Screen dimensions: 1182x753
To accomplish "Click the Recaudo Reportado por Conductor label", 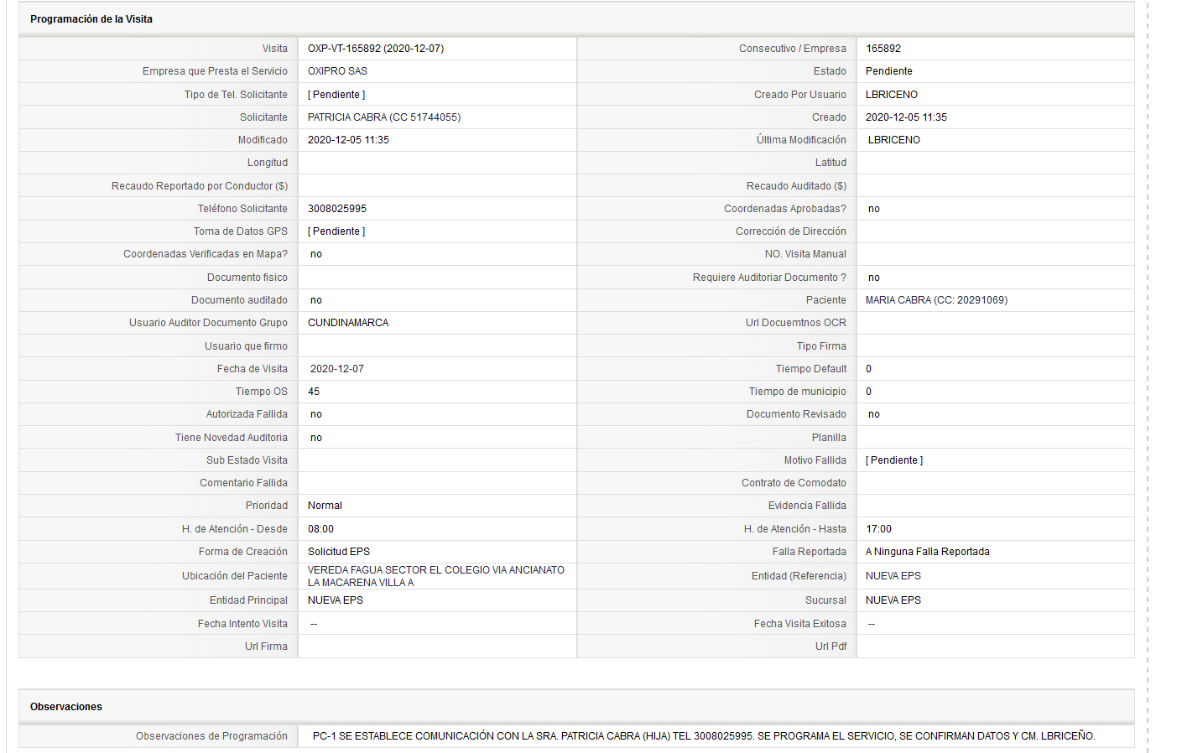I will (x=200, y=186).
